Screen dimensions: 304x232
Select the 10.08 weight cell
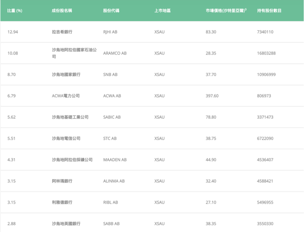(13, 53)
